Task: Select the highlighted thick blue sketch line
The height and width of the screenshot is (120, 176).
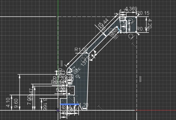Action: click(70, 104)
